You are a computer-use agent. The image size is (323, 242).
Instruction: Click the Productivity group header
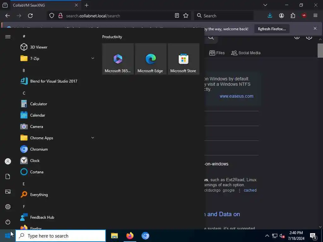coord(112,37)
